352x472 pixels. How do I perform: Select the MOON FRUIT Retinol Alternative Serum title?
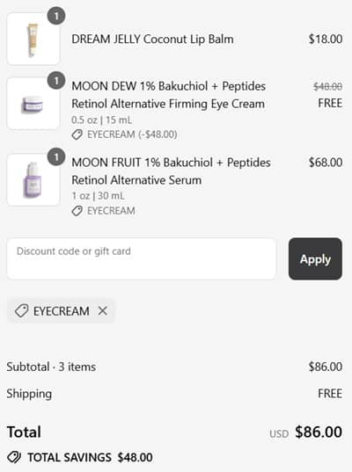[171, 171]
